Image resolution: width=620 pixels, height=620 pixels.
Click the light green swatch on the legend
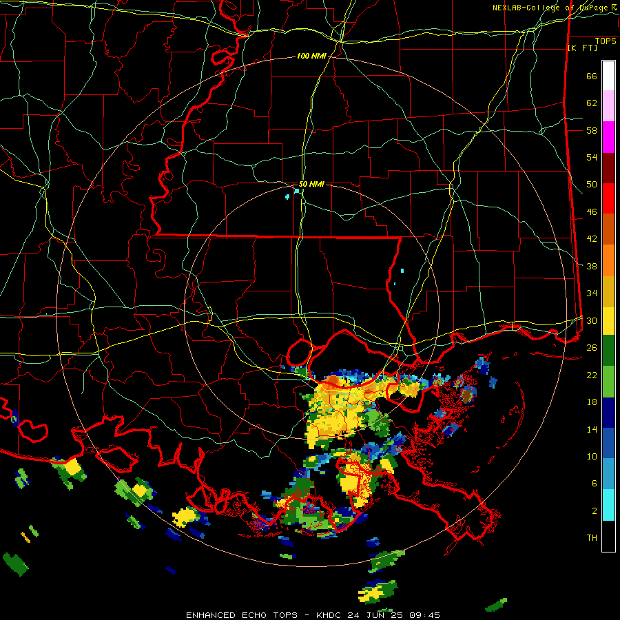coord(608,382)
